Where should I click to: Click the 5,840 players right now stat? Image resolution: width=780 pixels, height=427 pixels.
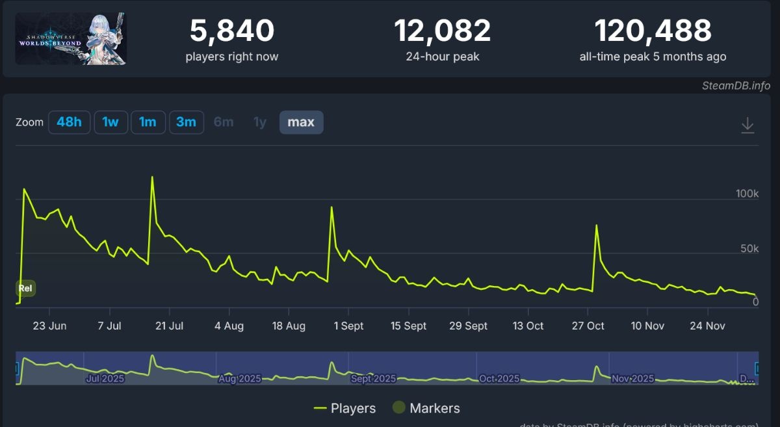pos(231,31)
